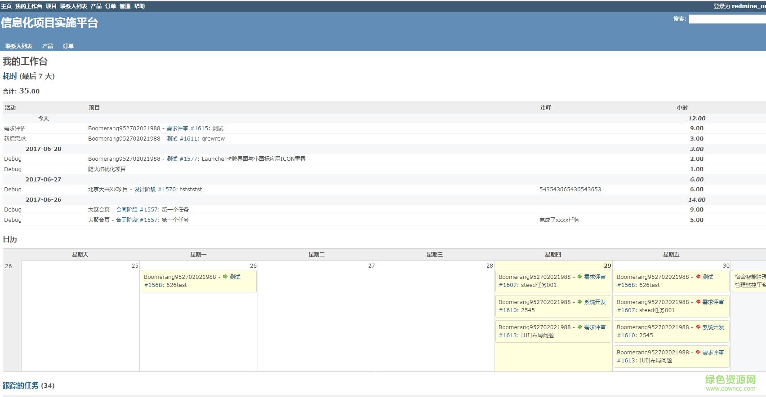The image size is (766, 397).
Task: Click 帮助 in the top menu bar
Action: coord(139,6)
